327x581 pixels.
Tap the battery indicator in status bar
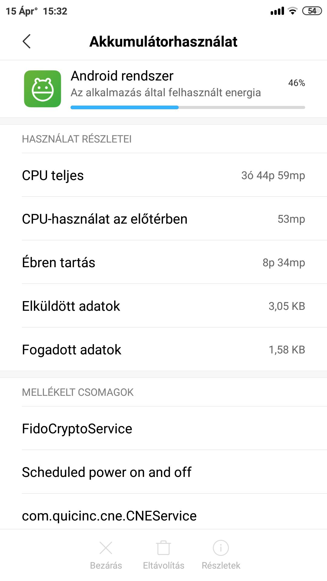click(x=312, y=11)
